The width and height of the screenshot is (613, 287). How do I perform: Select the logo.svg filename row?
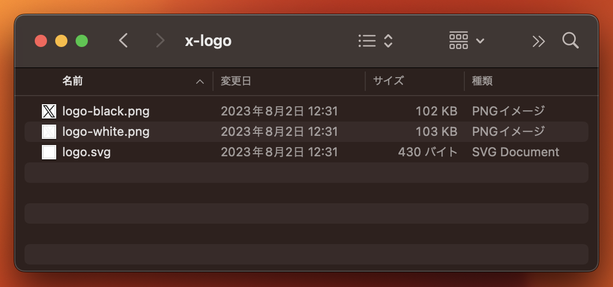point(306,152)
